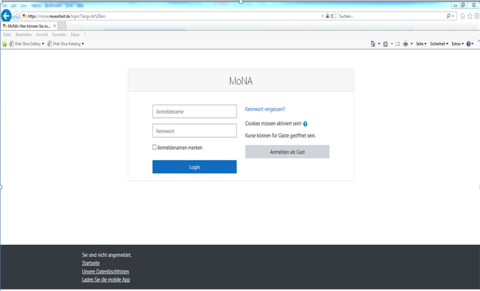
Task: Click the command bar Home page icon
Action: click(373, 44)
